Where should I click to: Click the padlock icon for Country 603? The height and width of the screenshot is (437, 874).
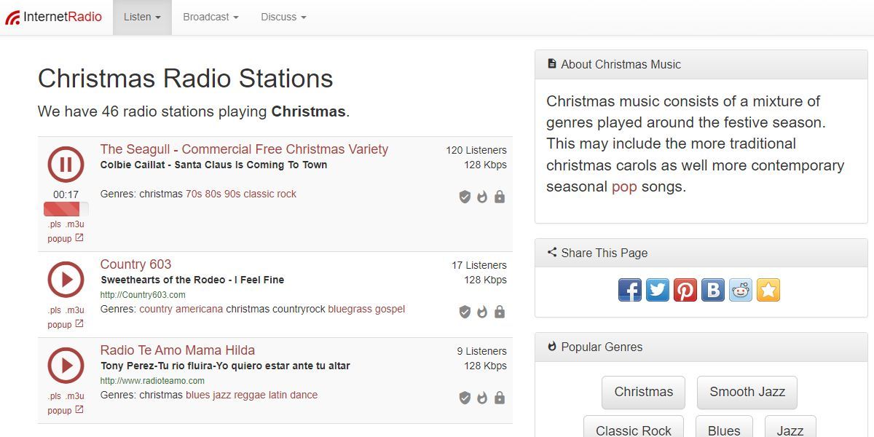point(500,312)
